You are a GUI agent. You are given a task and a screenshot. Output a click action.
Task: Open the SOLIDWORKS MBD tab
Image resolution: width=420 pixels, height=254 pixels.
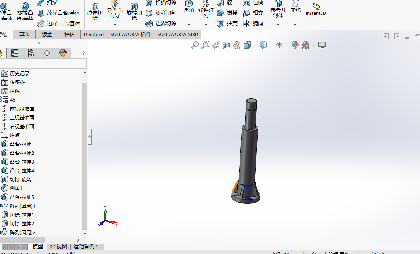click(178, 34)
